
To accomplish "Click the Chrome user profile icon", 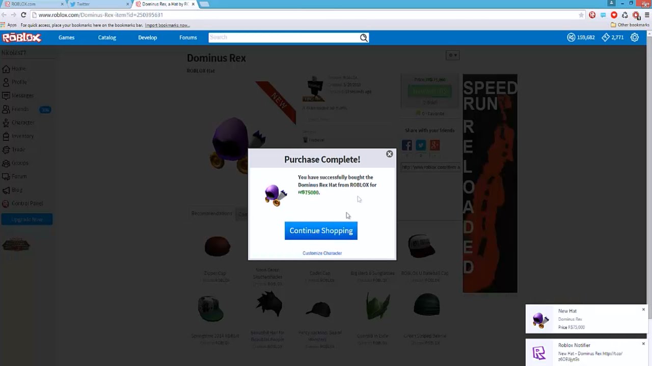I will [x=612, y=3].
